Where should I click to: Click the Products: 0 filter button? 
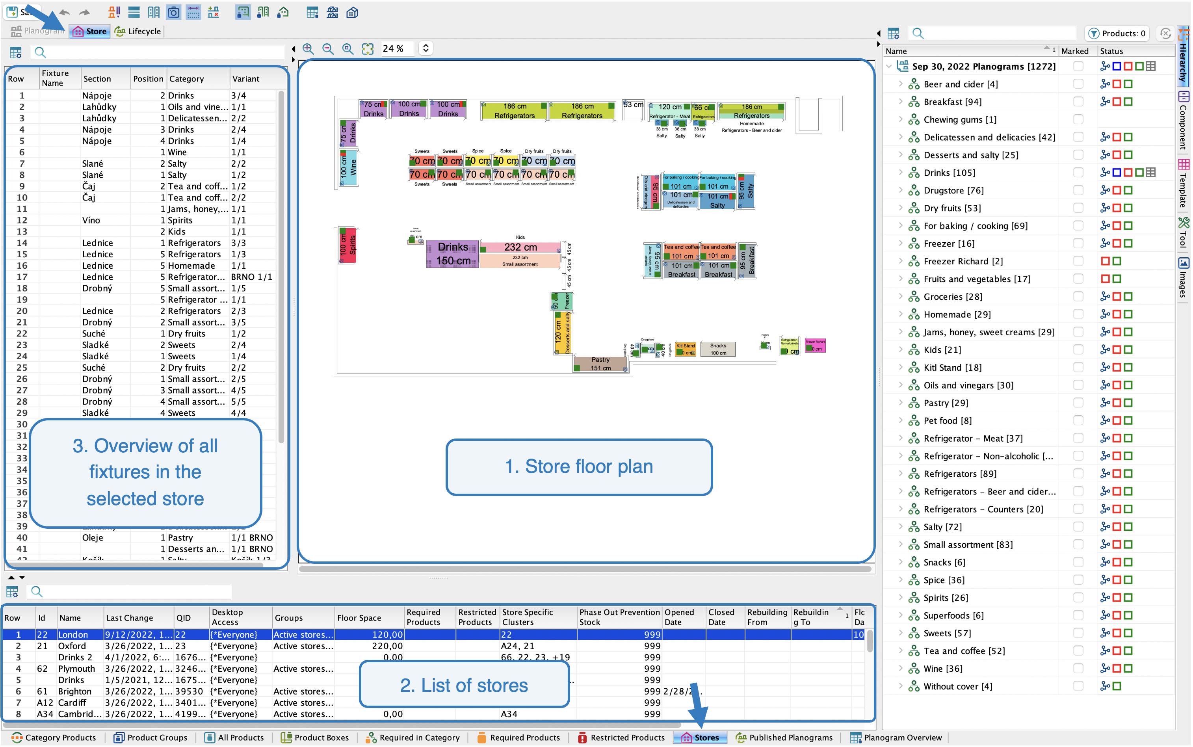(x=1117, y=33)
